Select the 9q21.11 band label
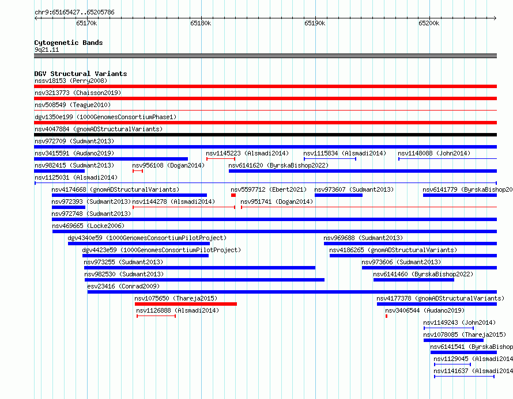513x399 pixels. pyautogui.click(x=47, y=50)
